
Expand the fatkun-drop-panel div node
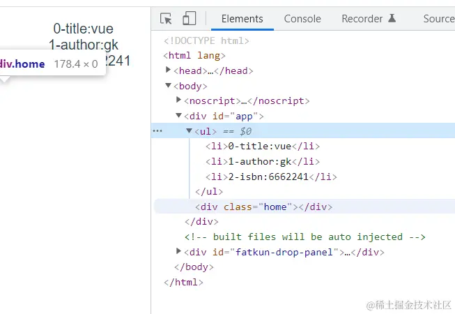(x=178, y=251)
